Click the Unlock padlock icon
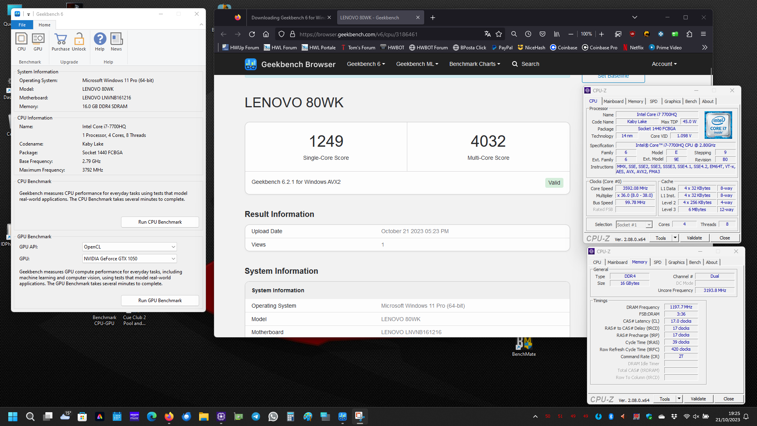757x426 pixels. pos(79,42)
